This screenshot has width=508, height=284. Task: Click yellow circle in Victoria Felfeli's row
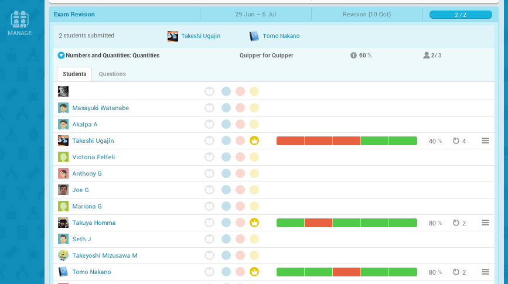(x=254, y=157)
